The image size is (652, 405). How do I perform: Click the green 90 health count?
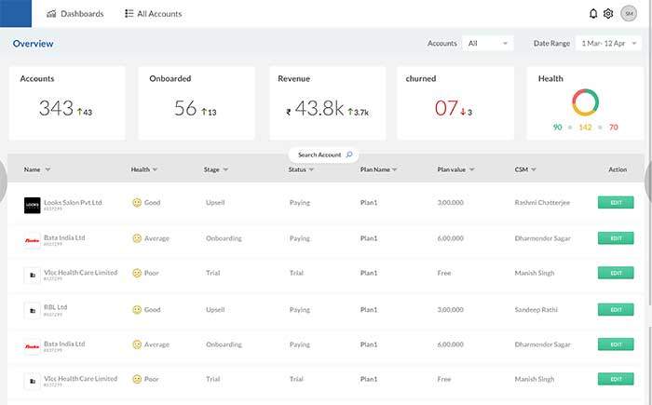click(558, 128)
